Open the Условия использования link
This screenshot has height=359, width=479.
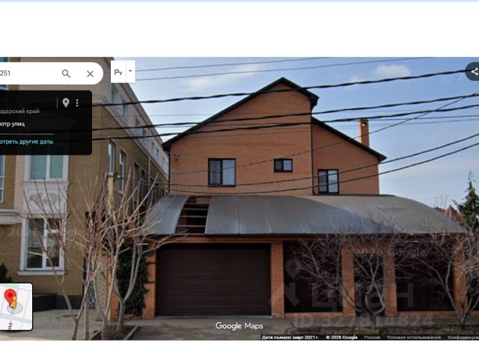(x=414, y=337)
